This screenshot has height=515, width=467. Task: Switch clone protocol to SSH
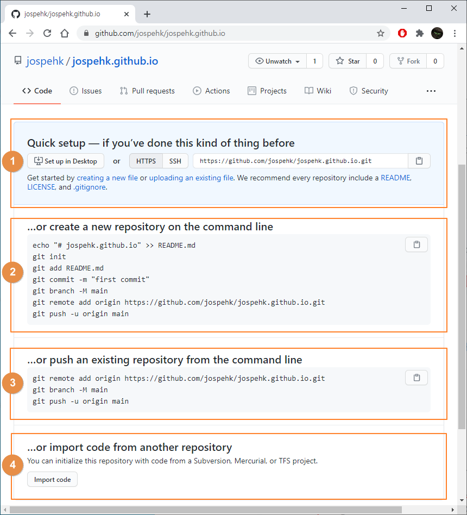click(x=175, y=161)
